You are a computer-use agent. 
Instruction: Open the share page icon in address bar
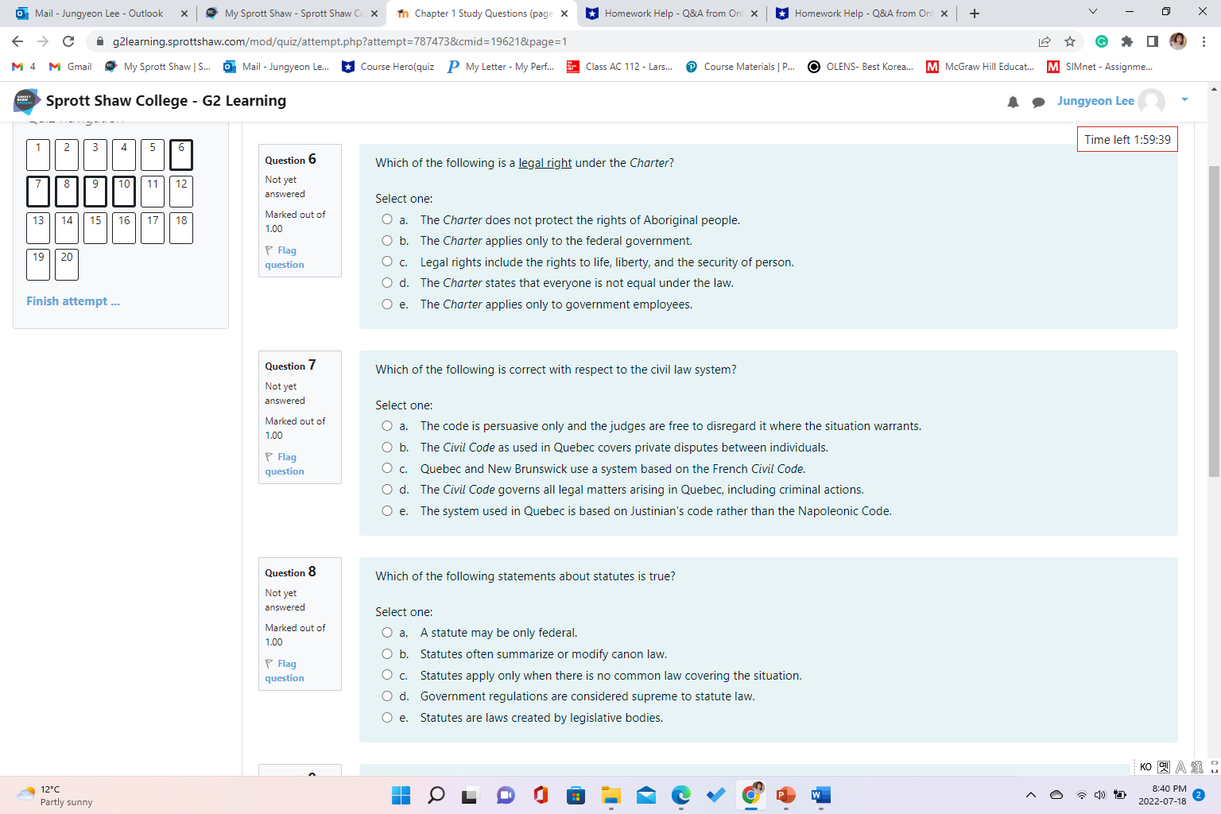pos(1045,41)
